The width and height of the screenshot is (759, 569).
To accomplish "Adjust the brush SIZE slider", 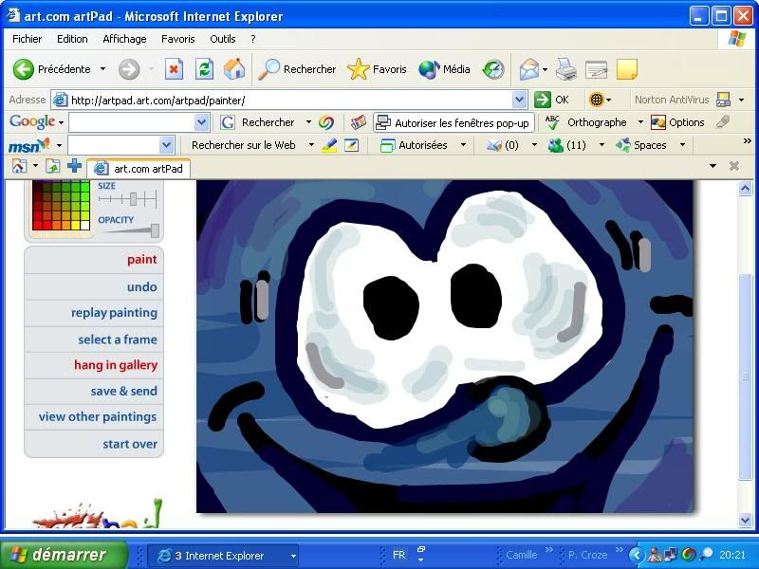I will (134, 199).
